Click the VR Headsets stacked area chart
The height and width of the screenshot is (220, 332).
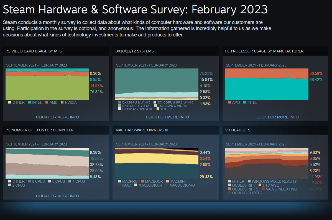coord(267,163)
